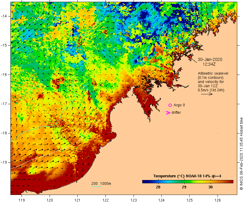Screen dimensions: 245x203
Task: Click the '30-Jan-2020' date text
Action: click(x=210, y=59)
